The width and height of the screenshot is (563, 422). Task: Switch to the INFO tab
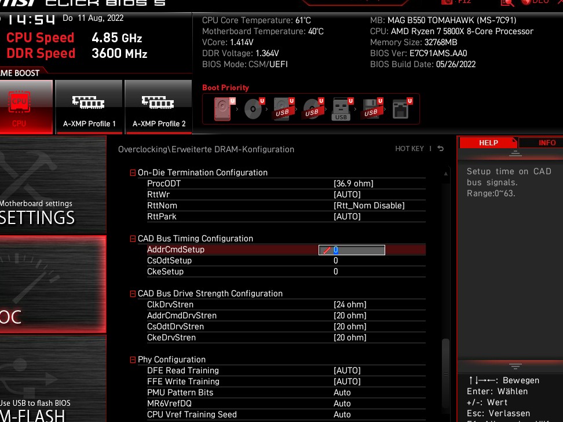[x=541, y=143]
